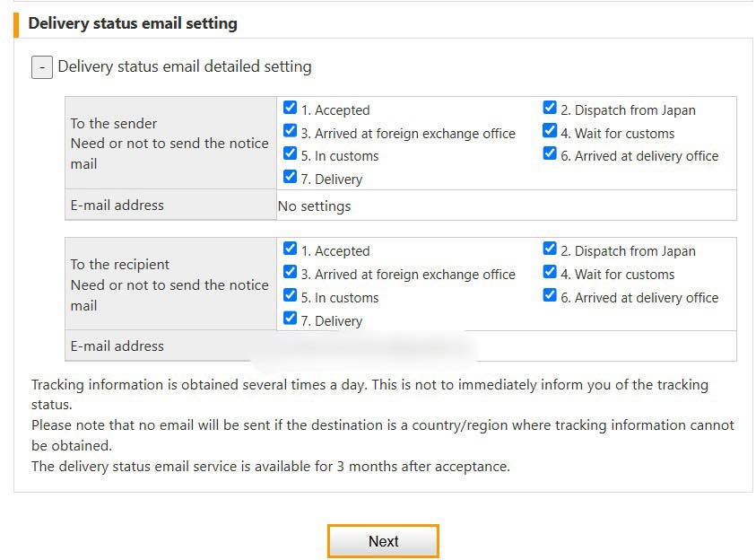Viewport: 756px width, 560px height.
Task: Click the 'Delivery status email setting' heading
Action: tap(133, 23)
